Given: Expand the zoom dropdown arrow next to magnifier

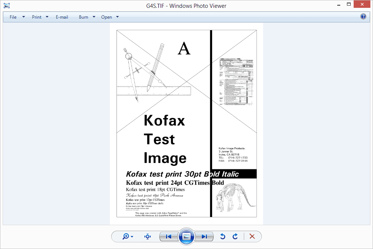Looking at the screenshot, I should 132,237.
